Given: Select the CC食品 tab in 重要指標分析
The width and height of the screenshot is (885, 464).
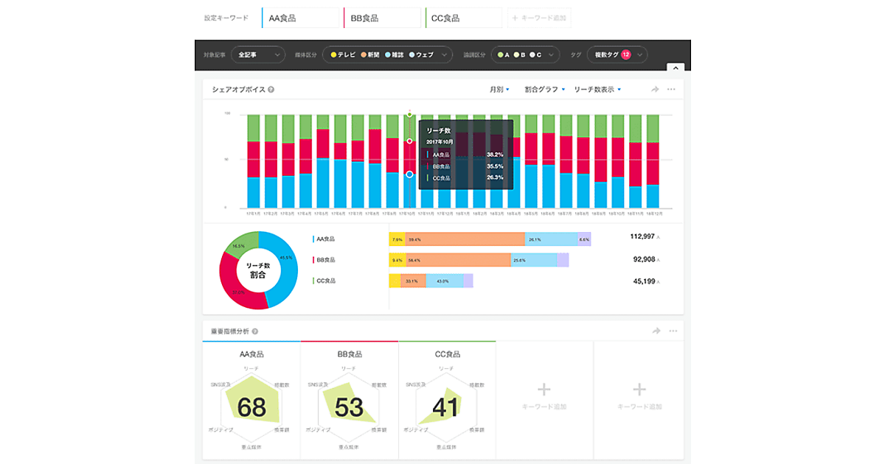Looking at the screenshot, I should (x=446, y=354).
